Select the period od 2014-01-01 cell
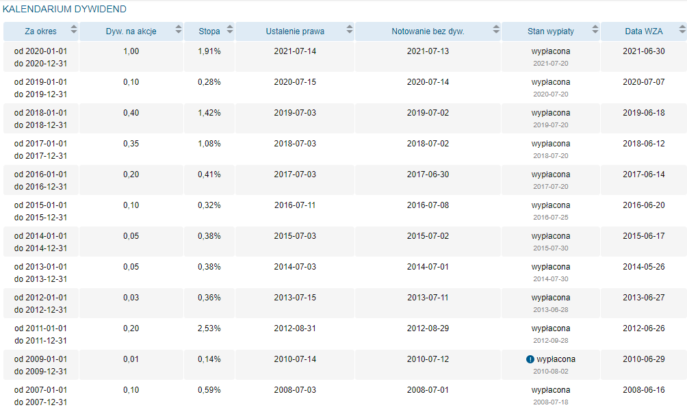 41,242
